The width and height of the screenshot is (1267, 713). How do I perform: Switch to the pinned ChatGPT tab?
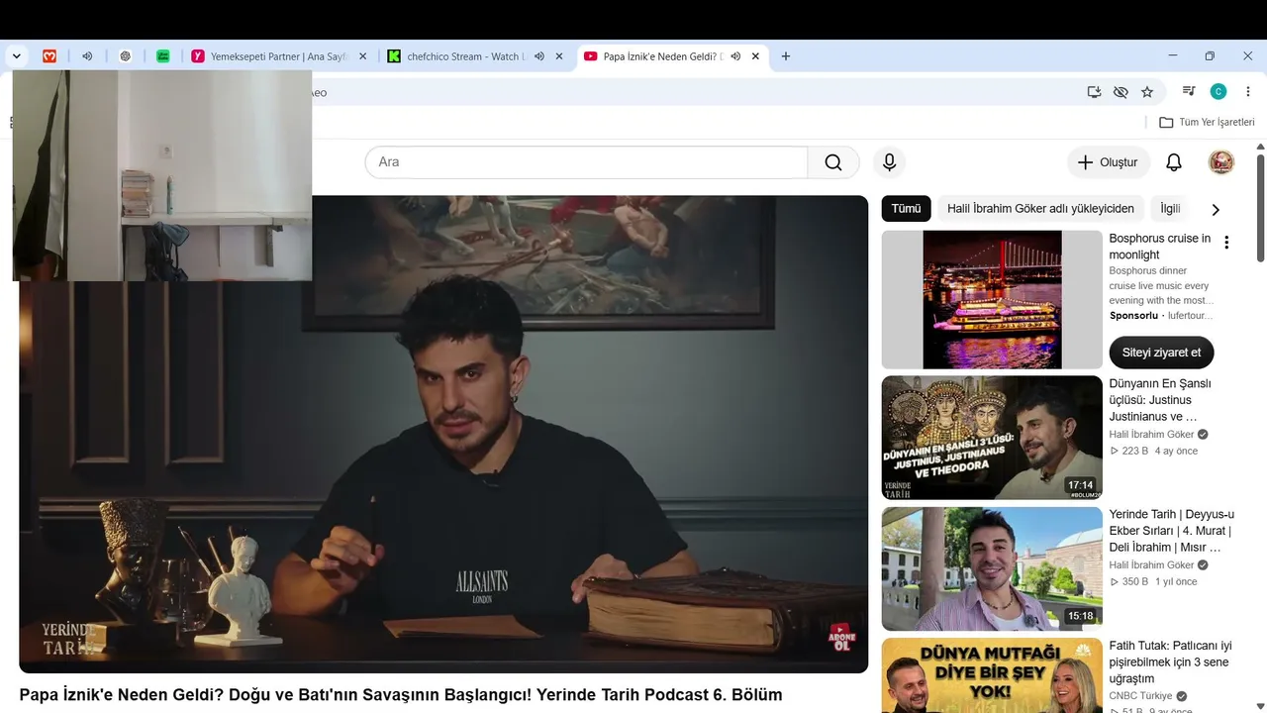coord(125,56)
